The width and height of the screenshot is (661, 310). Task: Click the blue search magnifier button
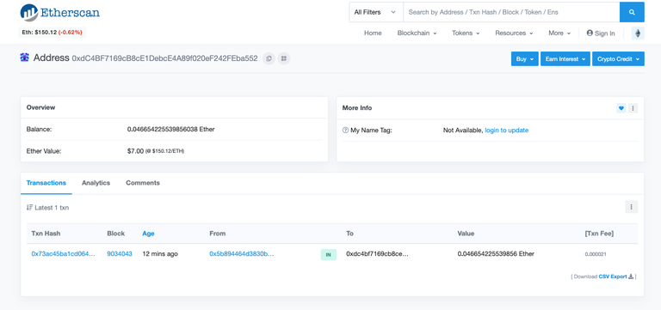[632, 12]
